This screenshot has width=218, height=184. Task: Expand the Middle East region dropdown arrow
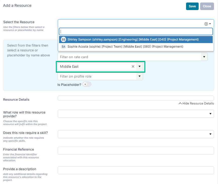pos(140,66)
